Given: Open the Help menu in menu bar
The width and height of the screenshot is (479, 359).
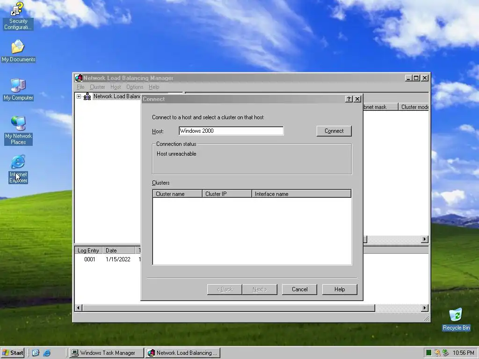Looking at the screenshot, I should pos(154,87).
